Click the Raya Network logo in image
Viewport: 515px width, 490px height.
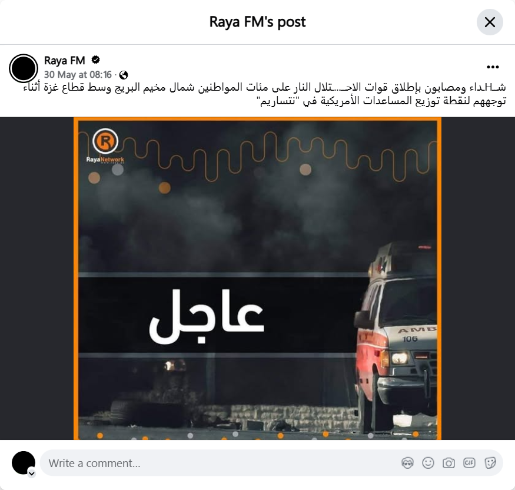105,145
